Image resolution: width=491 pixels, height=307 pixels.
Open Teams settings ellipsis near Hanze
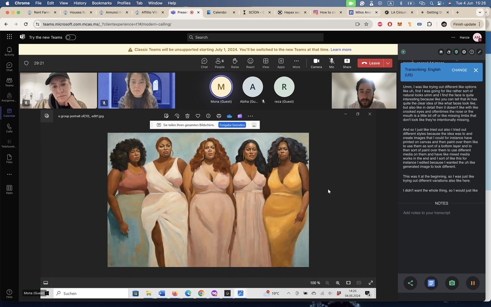click(453, 37)
